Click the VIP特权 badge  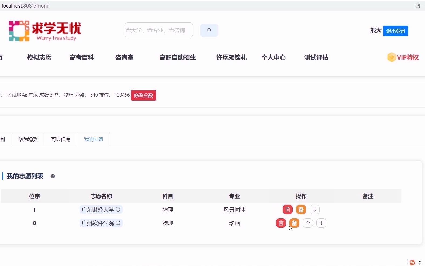pyautogui.click(x=403, y=57)
